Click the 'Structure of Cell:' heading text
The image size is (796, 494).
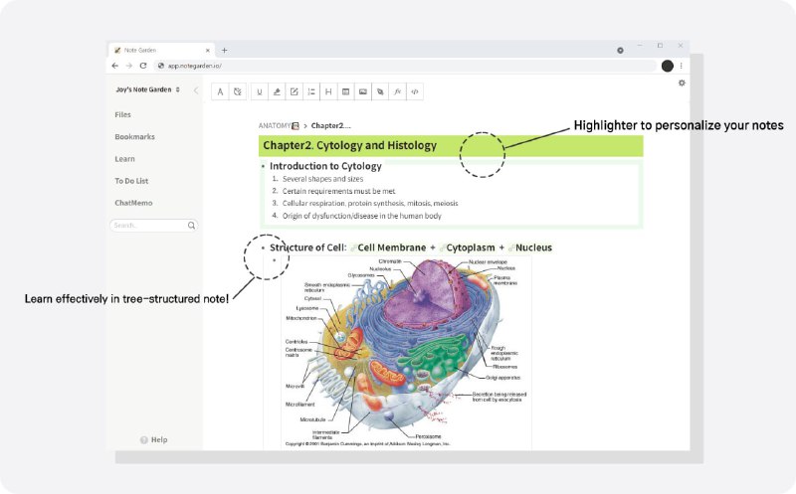[308, 247]
